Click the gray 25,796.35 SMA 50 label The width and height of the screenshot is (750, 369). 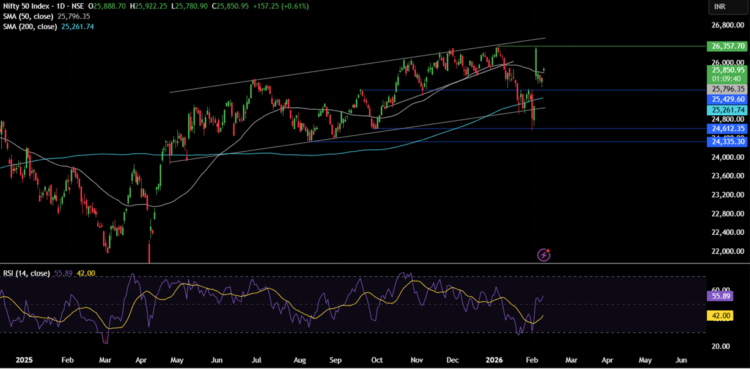[x=727, y=89]
